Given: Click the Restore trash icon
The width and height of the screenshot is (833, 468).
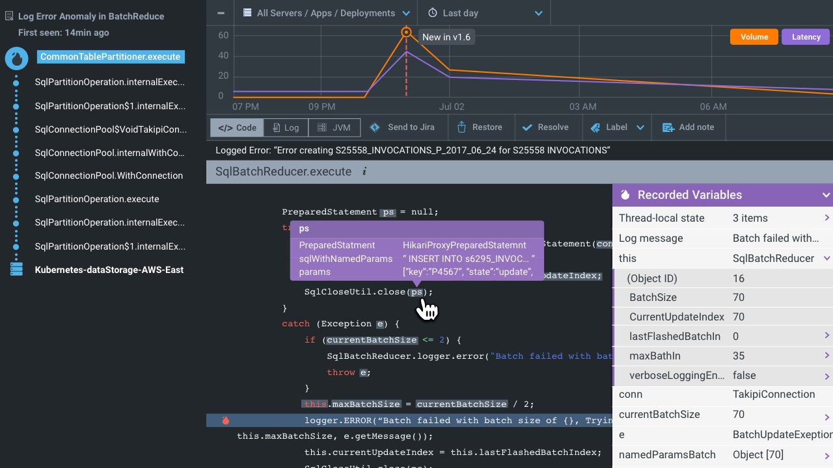Looking at the screenshot, I should 461,127.
